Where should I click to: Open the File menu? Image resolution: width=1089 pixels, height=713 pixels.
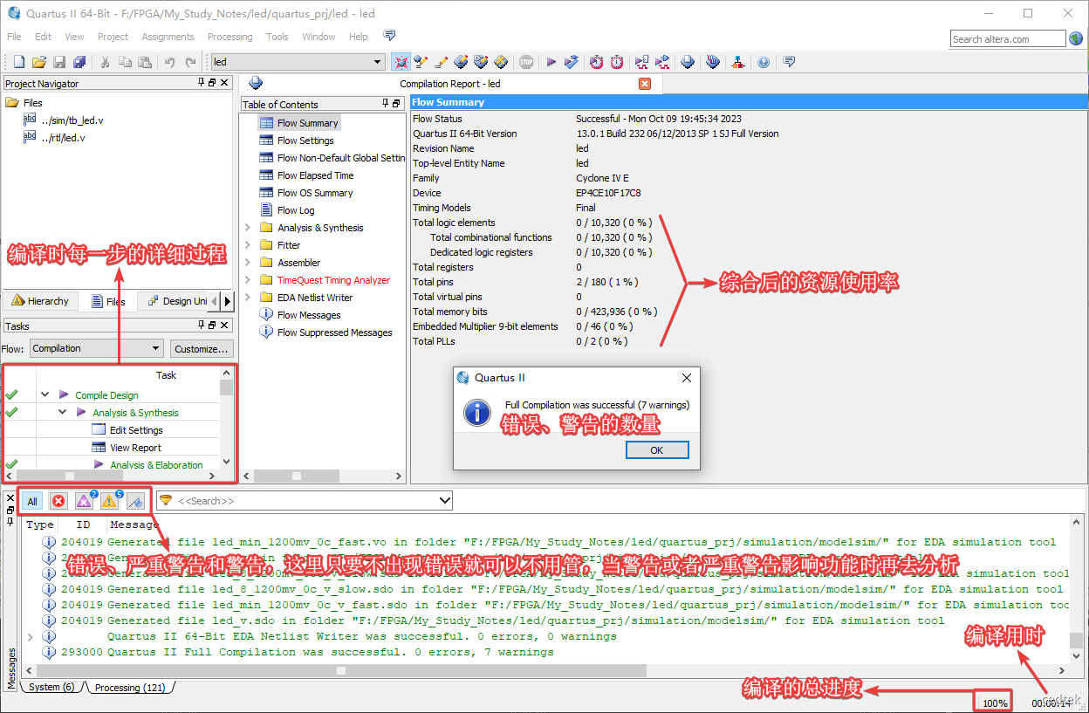[14, 37]
